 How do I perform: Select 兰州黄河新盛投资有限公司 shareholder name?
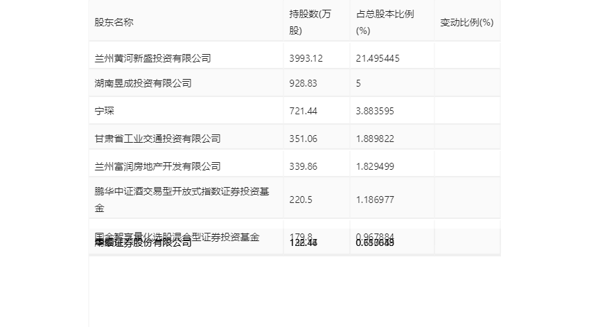coord(152,58)
